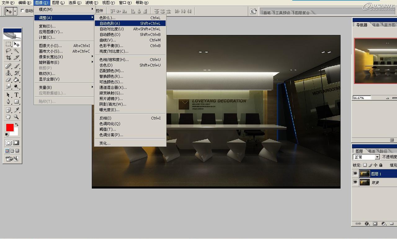
Task: Create a new group folder icon
Action: pyautogui.click(x=392, y=223)
